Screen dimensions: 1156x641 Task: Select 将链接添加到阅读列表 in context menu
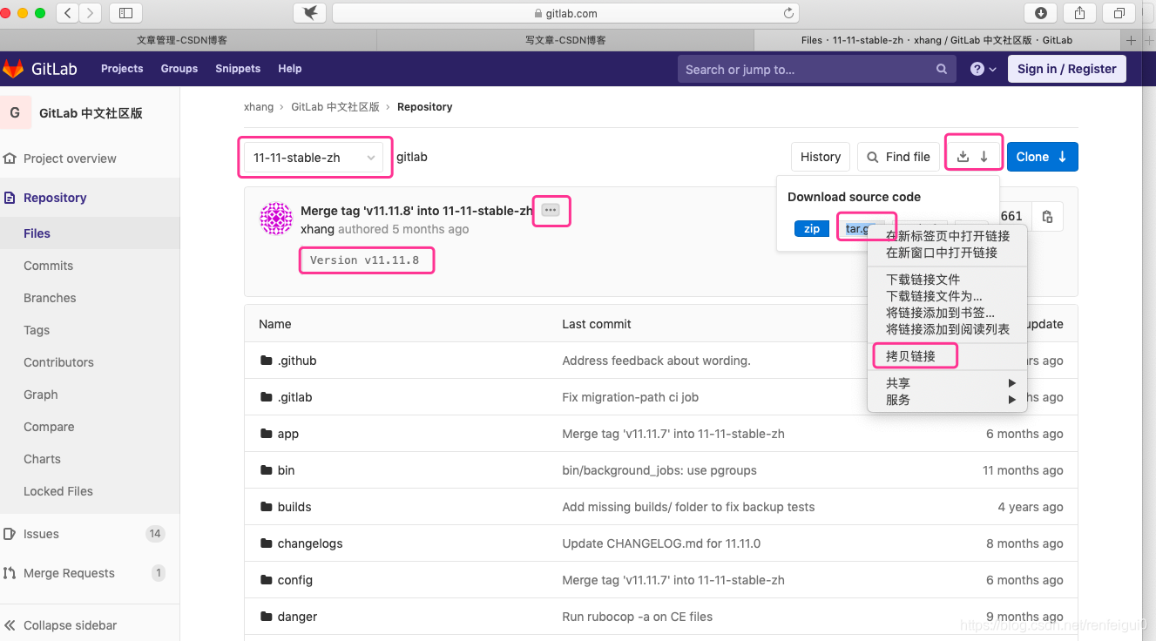point(948,329)
